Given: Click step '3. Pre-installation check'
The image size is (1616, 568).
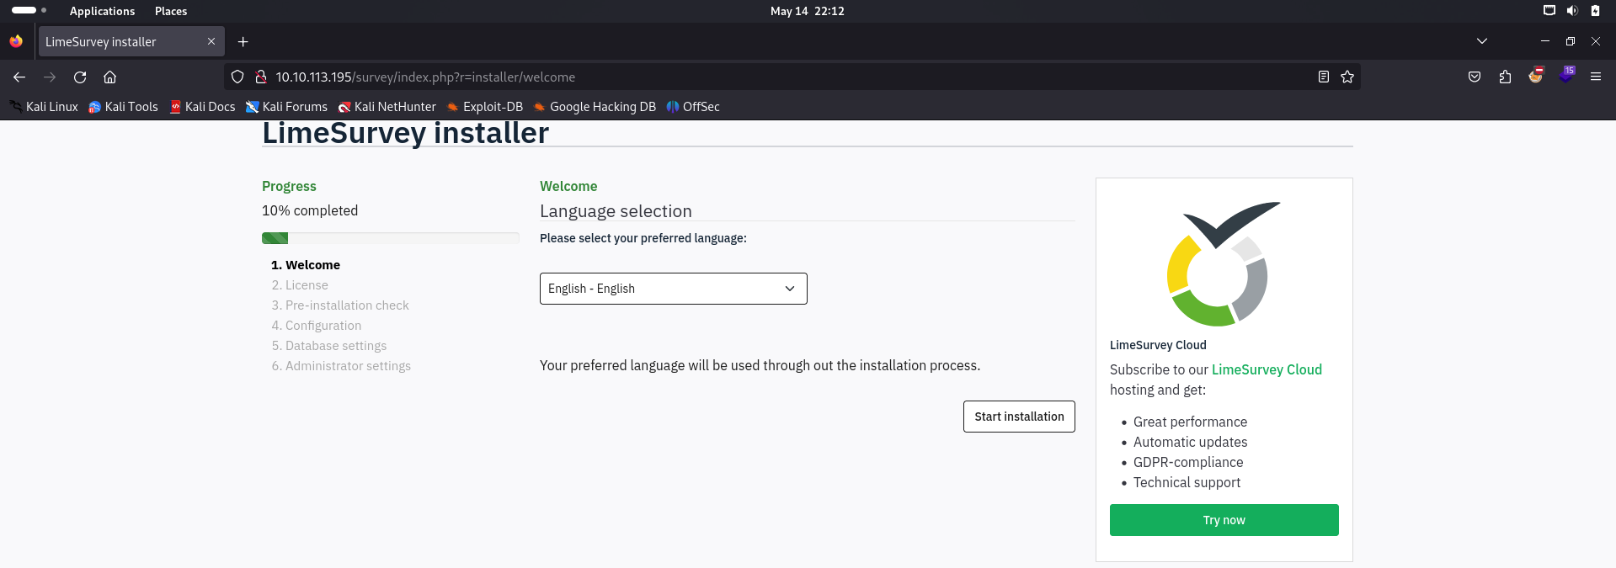Looking at the screenshot, I should point(340,305).
